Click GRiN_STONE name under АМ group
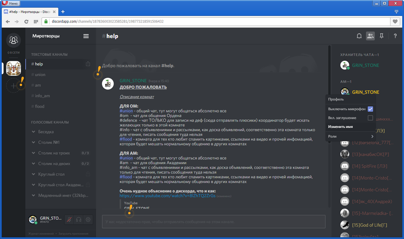 pyautogui.click(x=365, y=92)
